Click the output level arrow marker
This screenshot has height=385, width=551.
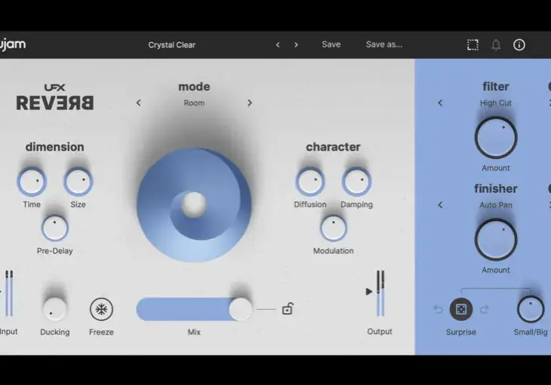[368, 292]
